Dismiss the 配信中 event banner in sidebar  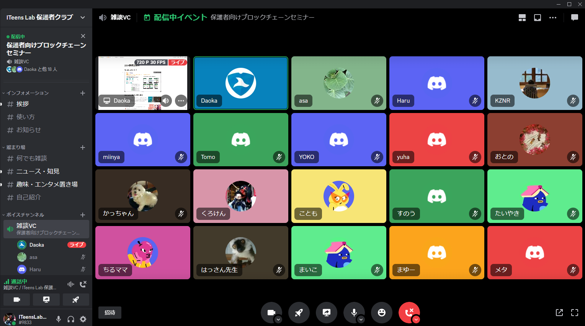[83, 36]
